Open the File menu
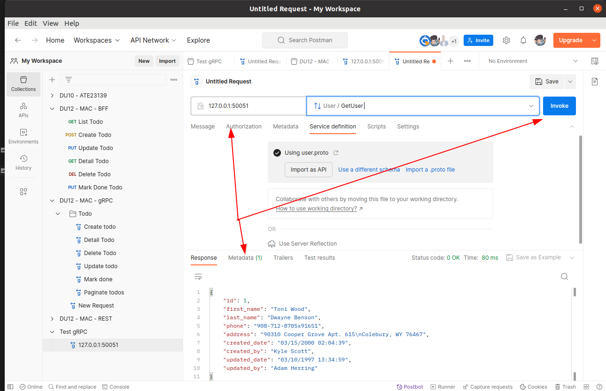The image size is (606, 391). (13, 23)
